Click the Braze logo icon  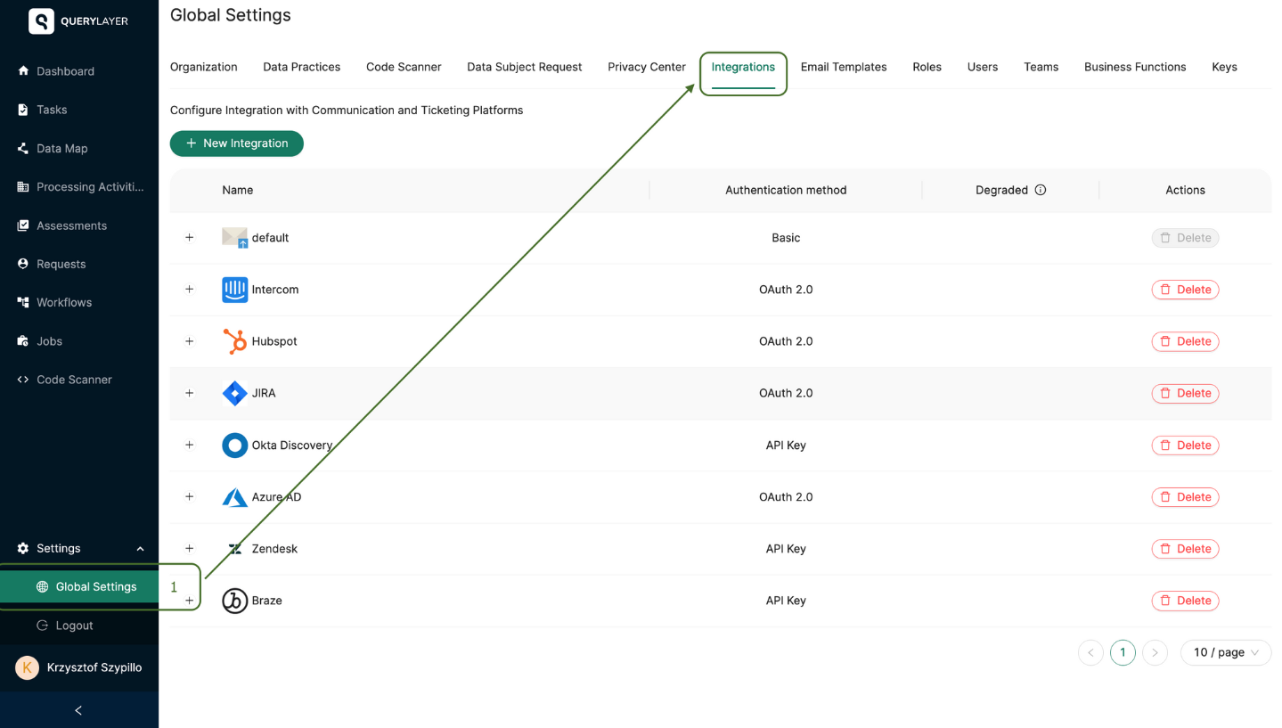point(233,600)
